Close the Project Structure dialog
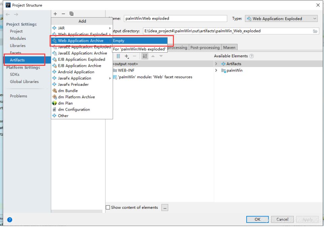Screen dimensions: 324x227 pos(318,5)
